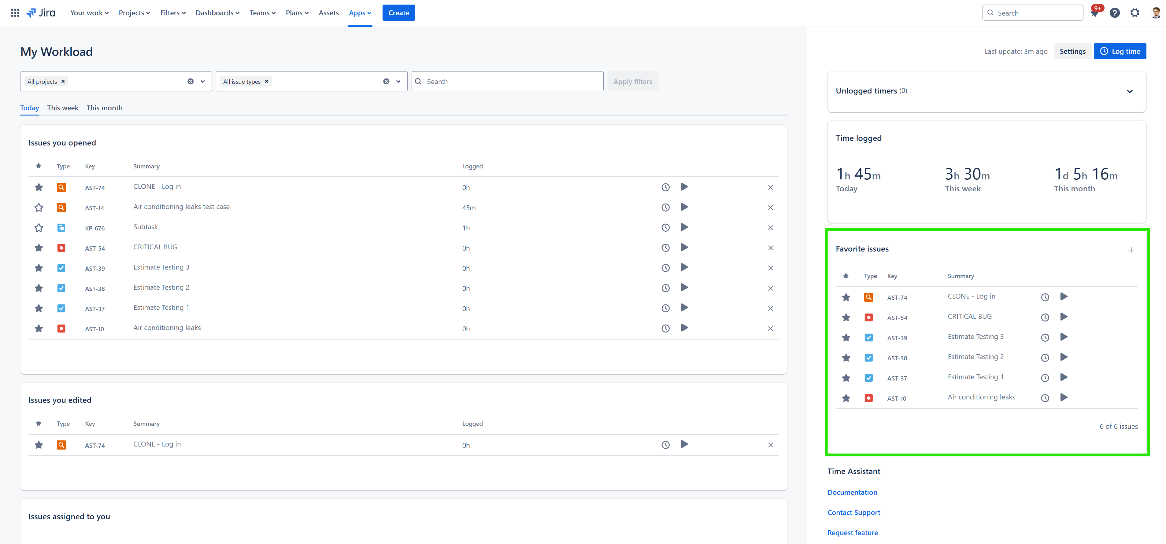
Task: Open the notifications bell icon
Action: (x=1094, y=13)
